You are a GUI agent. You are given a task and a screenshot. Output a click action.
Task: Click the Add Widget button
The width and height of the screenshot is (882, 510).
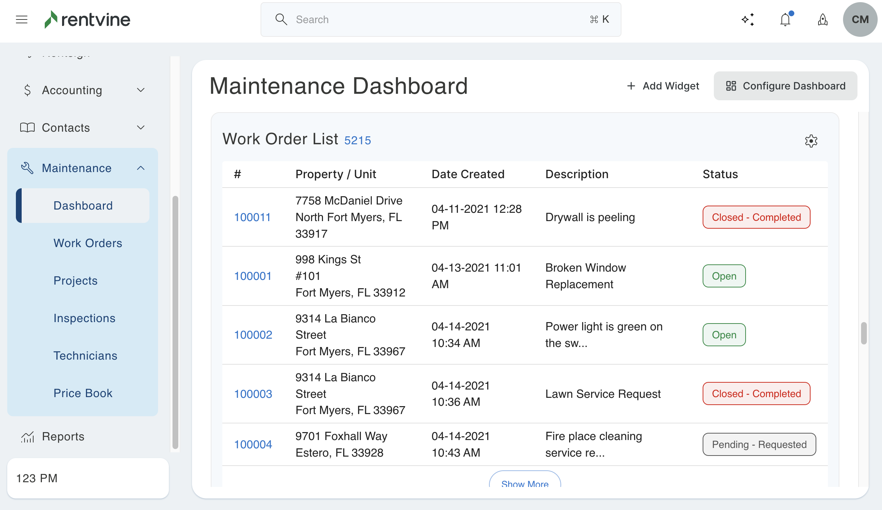663,86
